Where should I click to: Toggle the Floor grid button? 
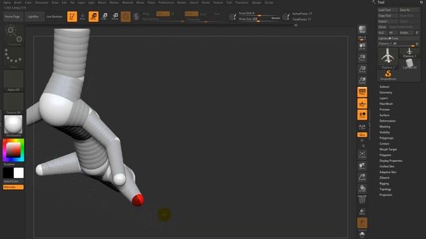pos(362,104)
